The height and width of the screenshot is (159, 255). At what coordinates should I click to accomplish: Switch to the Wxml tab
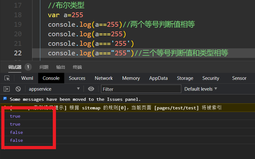pos(27,78)
